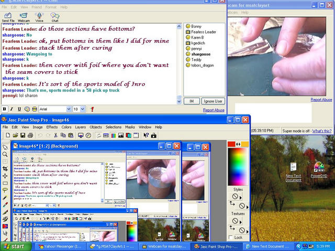Image resolution: width=335 pixels, height=251 pixels.
Task: Select the rectangular Selection tool
Action: click(5, 183)
